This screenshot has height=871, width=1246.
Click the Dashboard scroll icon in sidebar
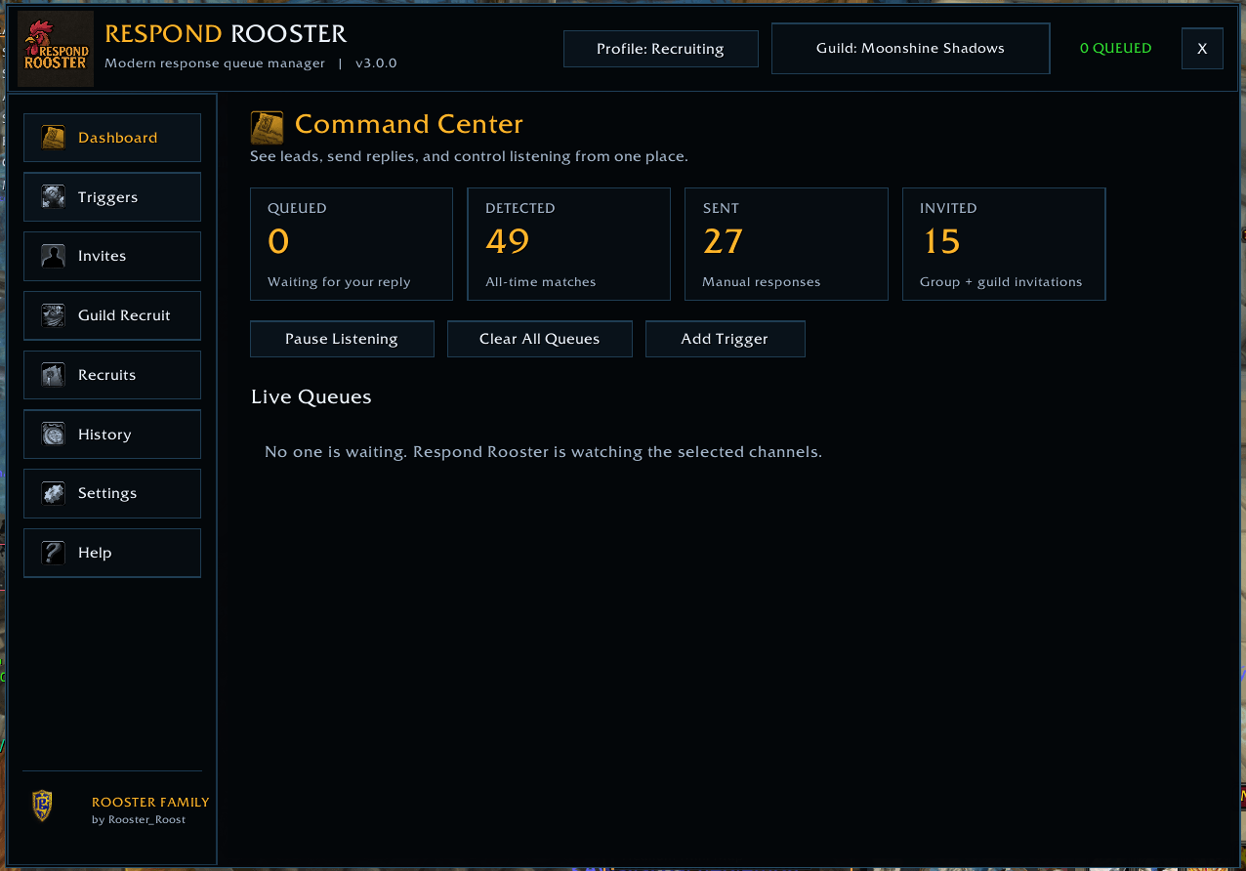pos(53,138)
